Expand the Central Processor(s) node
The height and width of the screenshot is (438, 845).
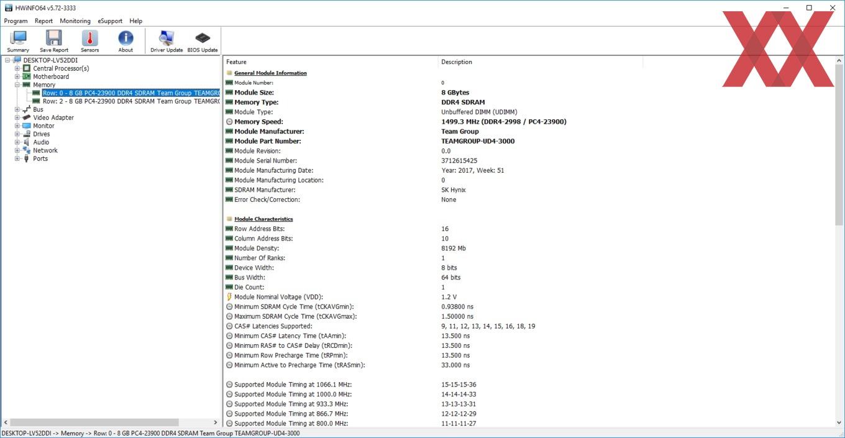[17, 68]
